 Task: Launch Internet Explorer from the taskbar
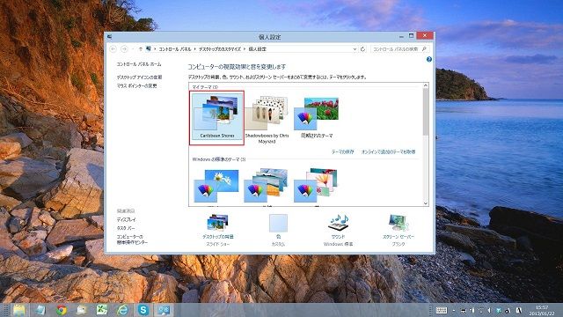tap(122, 310)
